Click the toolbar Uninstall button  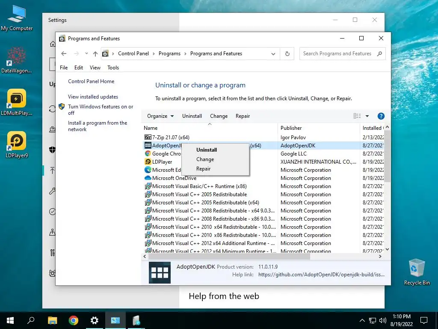coord(192,116)
